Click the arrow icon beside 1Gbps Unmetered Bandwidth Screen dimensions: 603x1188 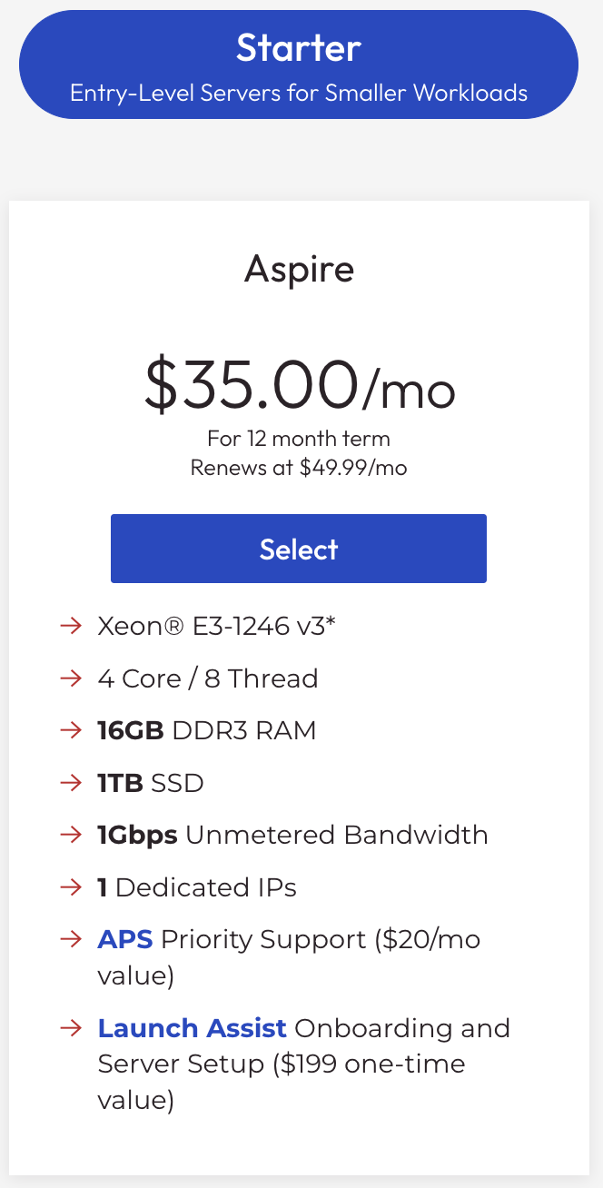click(x=71, y=835)
